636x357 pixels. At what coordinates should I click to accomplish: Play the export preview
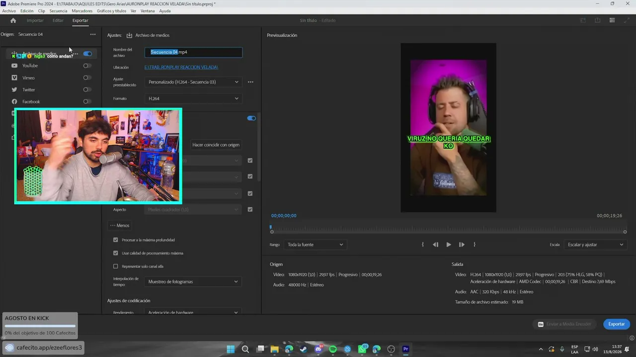coord(449,244)
